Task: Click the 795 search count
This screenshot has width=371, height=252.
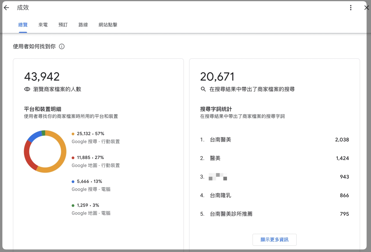Action: tap(344, 214)
